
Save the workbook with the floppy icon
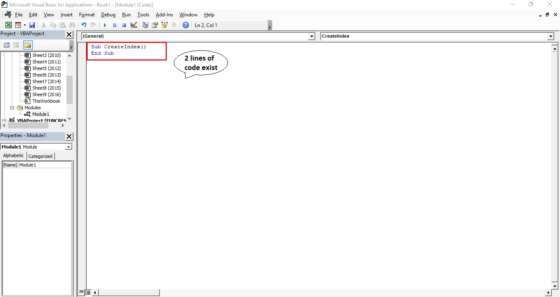pos(32,25)
